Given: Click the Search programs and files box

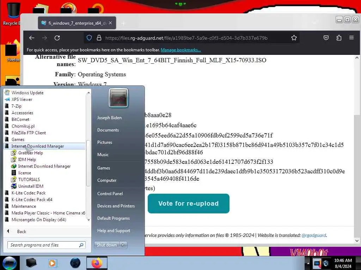Looking at the screenshot, I should pos(47,245).
